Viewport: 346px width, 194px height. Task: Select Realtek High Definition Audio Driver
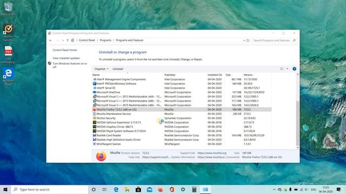(182, 140)
